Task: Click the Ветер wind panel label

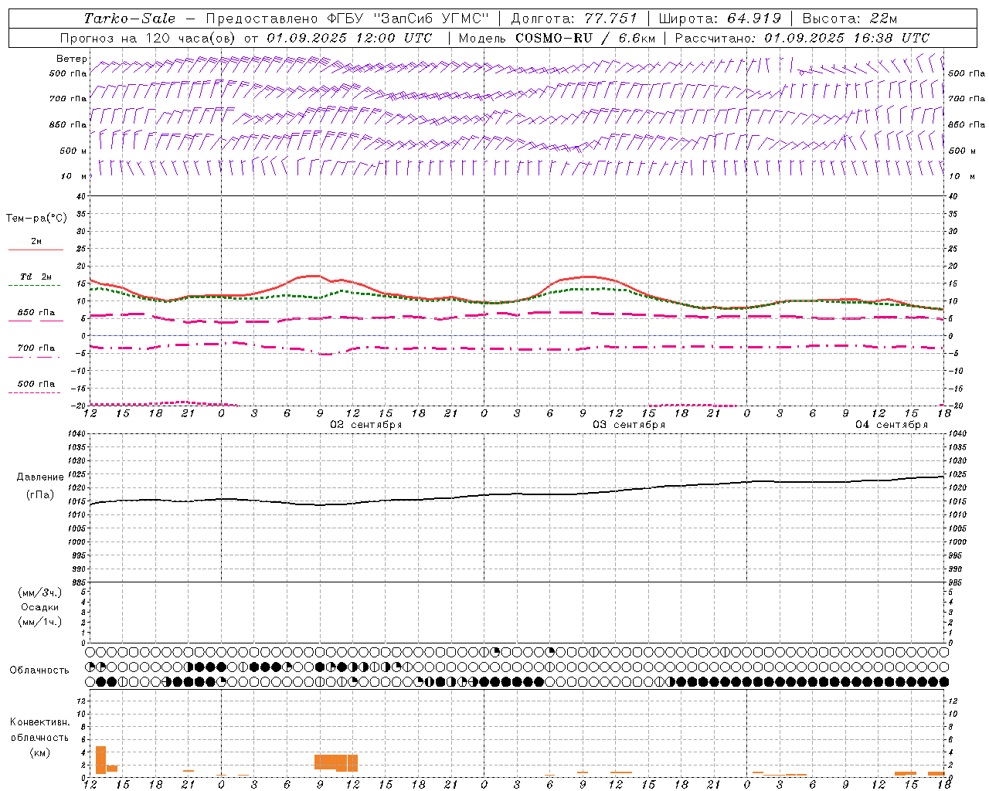Action: click(72, 59)
